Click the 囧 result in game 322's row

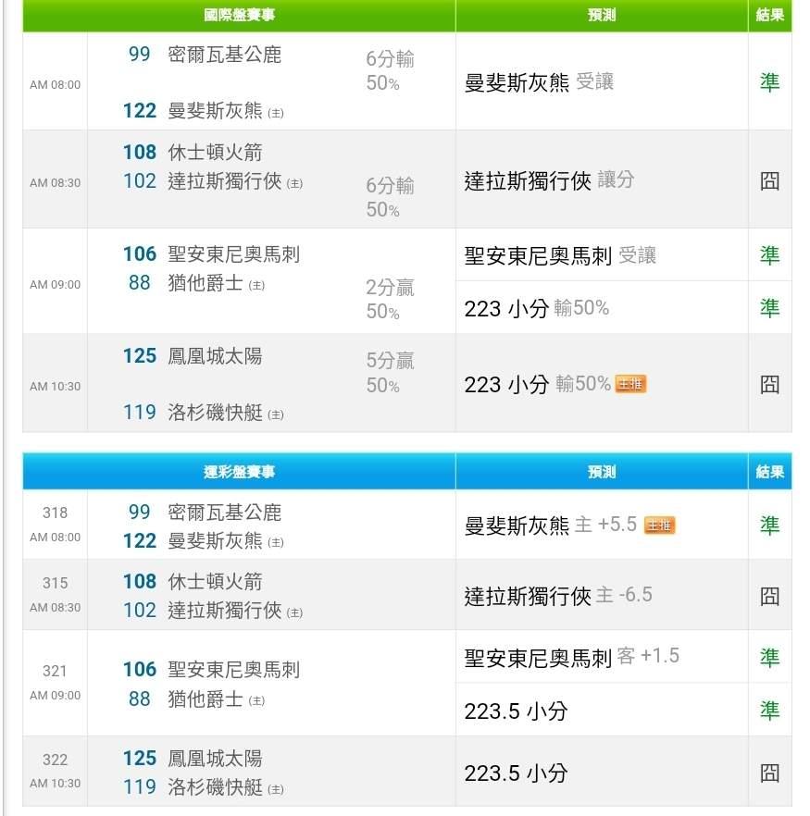pyautogui.click(x=769, y=773)
